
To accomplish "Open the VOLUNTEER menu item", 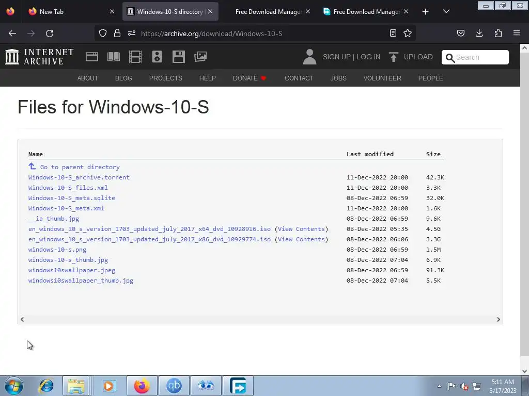I will (382, 78).
